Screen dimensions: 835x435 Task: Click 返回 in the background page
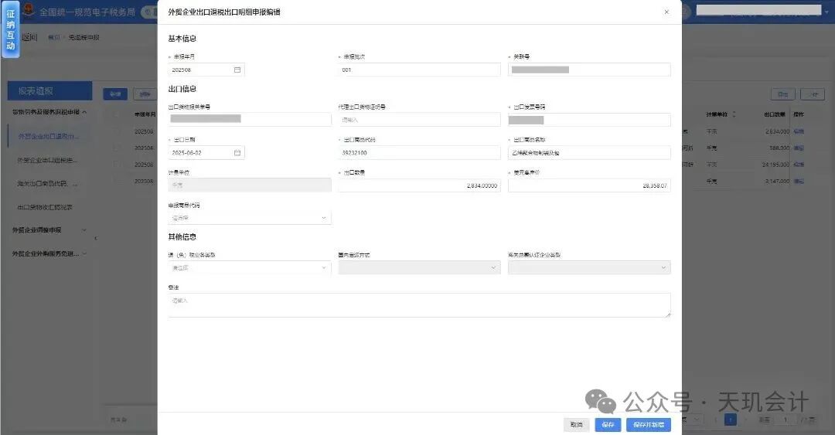pyautogui.click(x=29, y=37)
